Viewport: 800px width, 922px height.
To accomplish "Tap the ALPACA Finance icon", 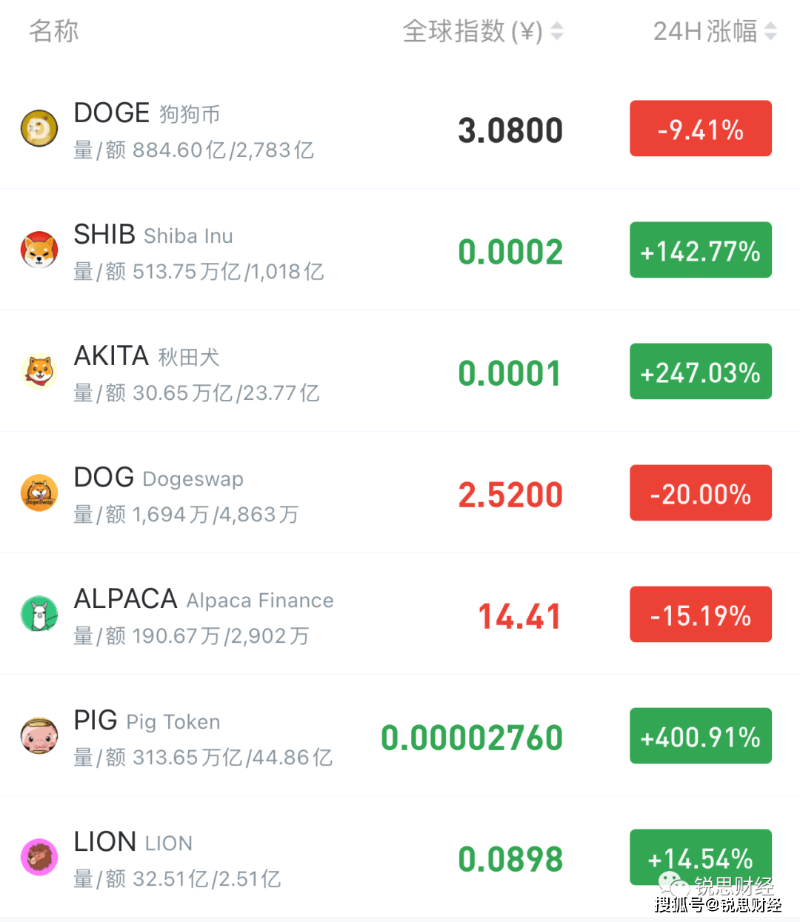I will click(x=39, y=615).
